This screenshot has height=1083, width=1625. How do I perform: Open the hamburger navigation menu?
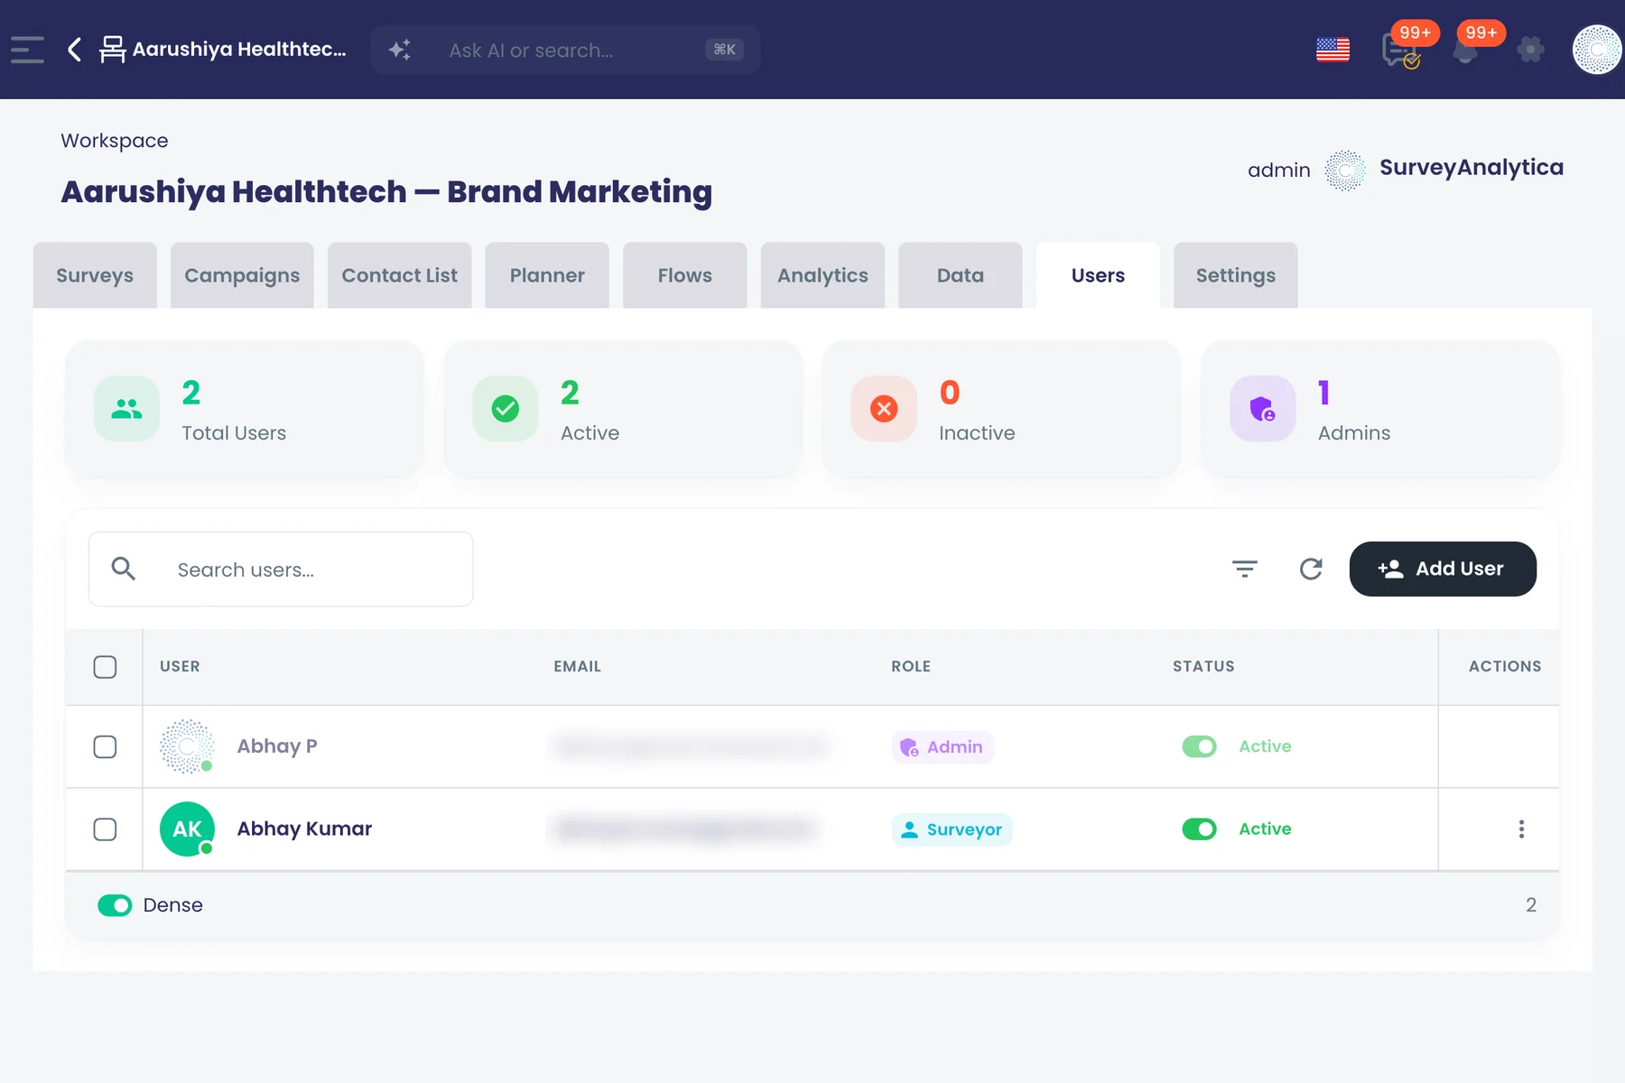(x=27, y=50)
